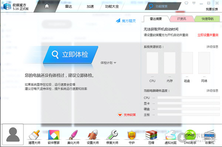The width and height of the screenshot is (222, 147).
Task: Open the 压缩 archive tool
Action: (x=151, y=137)
